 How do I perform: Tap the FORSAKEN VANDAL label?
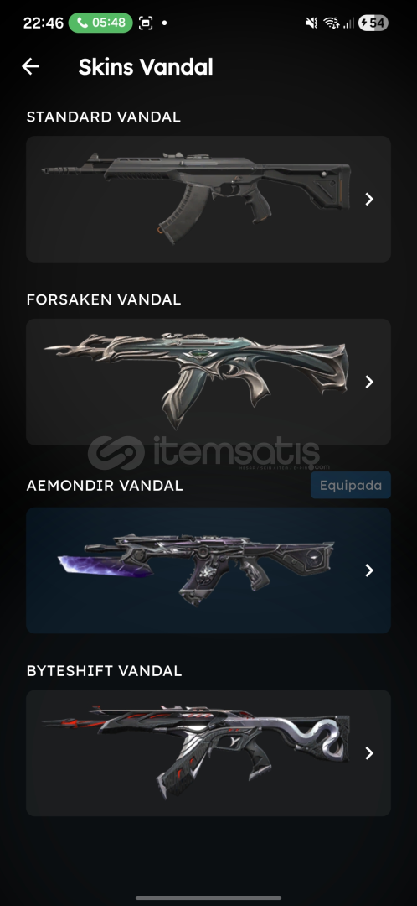[x=104, y=299]
